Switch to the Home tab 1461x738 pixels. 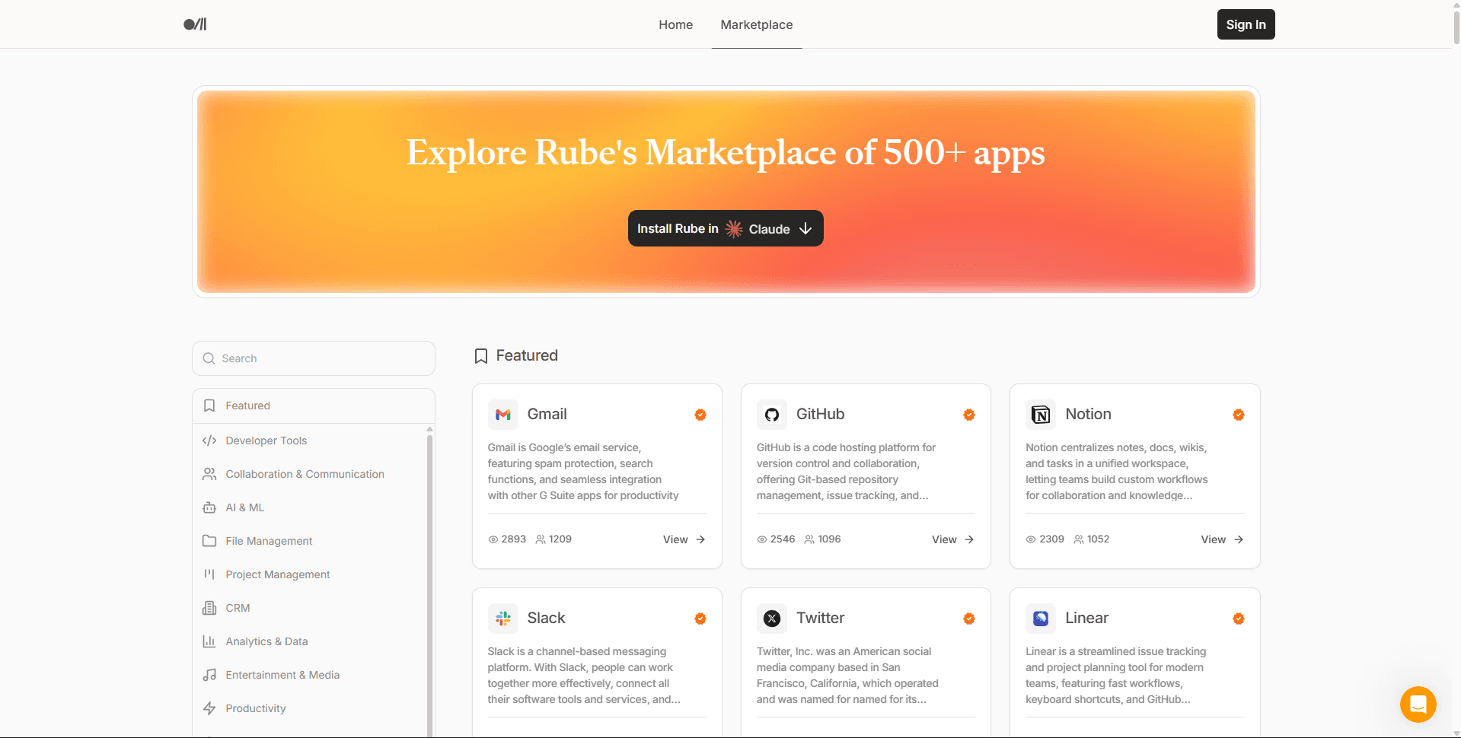point(675,24)
